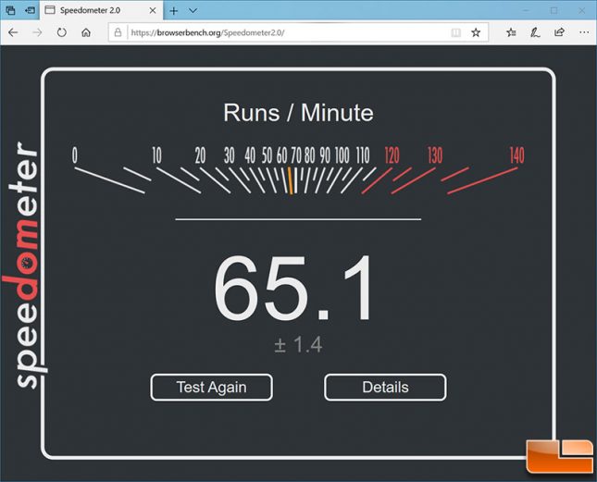Image resolution: width=597 pixels, height=482 pixels.
Task: Open the Details button
Action: [385, 388]
